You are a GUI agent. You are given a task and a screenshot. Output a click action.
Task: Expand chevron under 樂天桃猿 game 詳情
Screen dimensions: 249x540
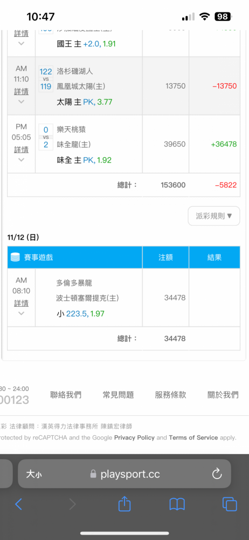pyautogui.click(x=22, y=159)
